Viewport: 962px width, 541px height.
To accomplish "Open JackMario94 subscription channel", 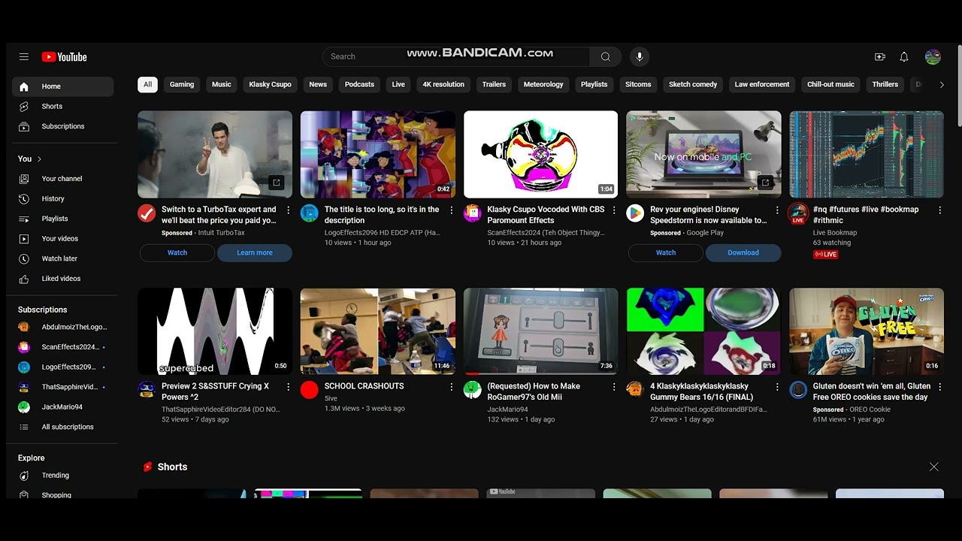I will point(63,407).
